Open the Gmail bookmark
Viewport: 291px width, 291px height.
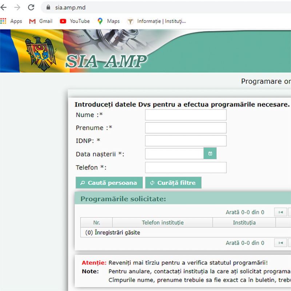click(41, 21)
